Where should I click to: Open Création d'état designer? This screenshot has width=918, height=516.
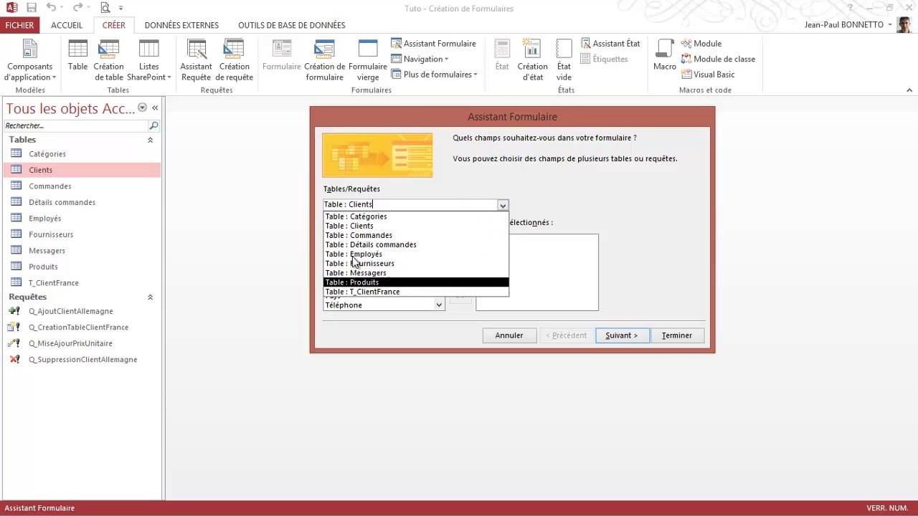[532, 60]
